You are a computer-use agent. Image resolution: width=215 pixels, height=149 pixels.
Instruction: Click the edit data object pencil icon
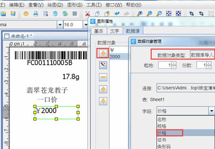[x=103, y=65]
